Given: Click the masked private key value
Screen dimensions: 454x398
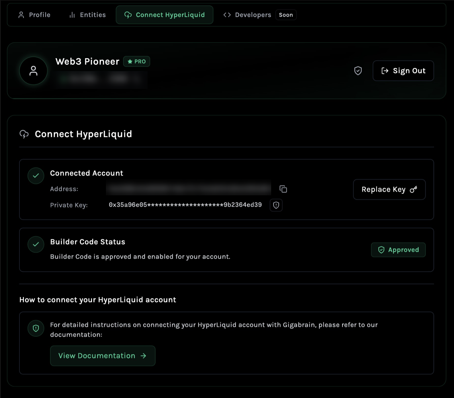Looking at the screenshot, I should point(185,205).
